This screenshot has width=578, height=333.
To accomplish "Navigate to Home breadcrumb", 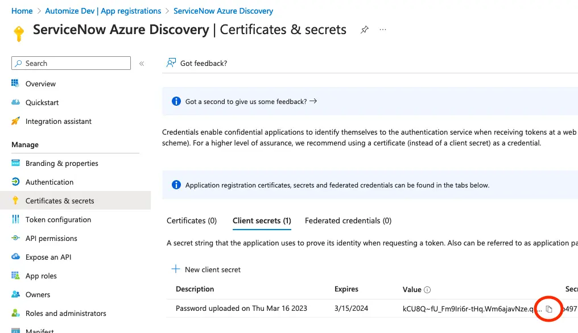I will point(22,11).
